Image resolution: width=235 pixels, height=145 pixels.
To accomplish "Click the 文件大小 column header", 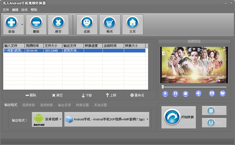I will [x=53, y=45].
